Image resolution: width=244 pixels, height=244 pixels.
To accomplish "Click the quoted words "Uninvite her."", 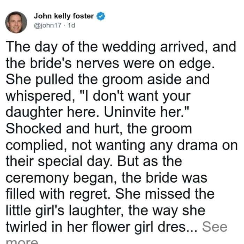I will [146, 112].
